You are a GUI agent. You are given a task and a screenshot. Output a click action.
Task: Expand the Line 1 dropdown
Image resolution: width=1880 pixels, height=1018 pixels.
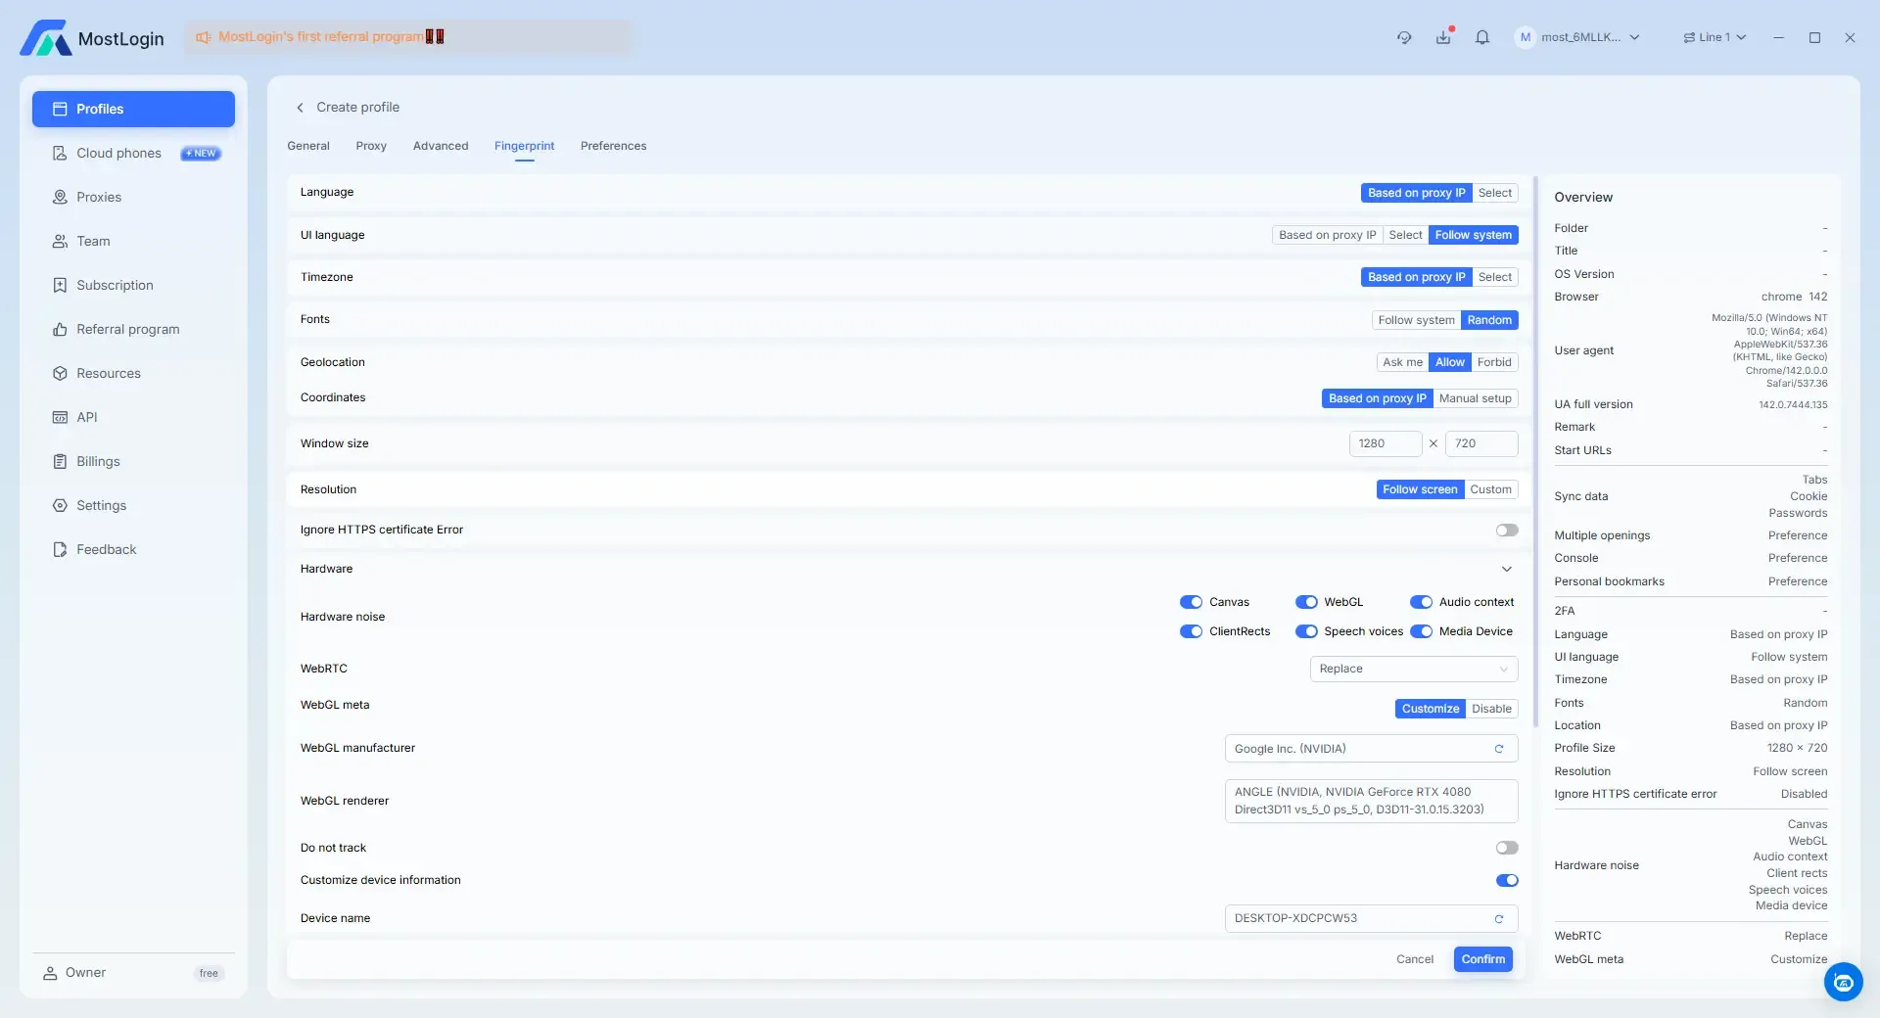[1715, 37]
